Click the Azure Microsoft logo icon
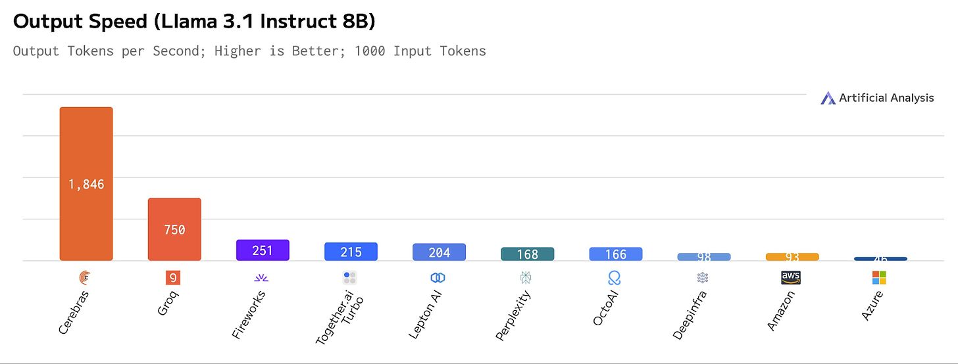The width and height of the screenshot is (958, 364). (x=879, y=278)
